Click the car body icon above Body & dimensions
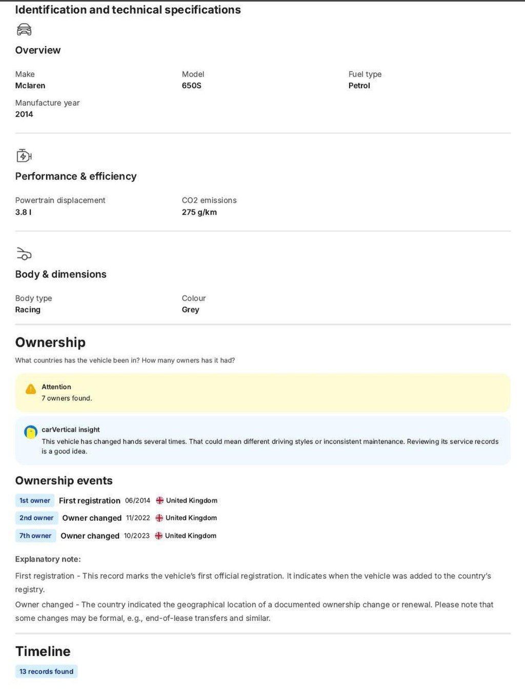Image resolution: width=525 pixels, height=689 pixels. point(24,254)
